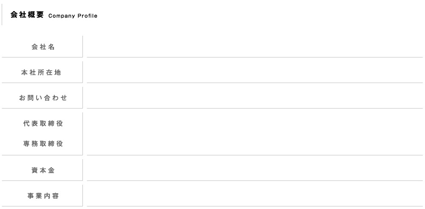Click the blank value area beside 専務取締役
This screenshot has width=425, height=209.
[255, 144]
